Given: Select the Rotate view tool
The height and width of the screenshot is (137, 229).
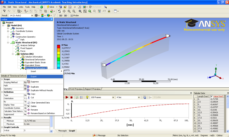Looking at the screenshot, I should coord(59,11).
